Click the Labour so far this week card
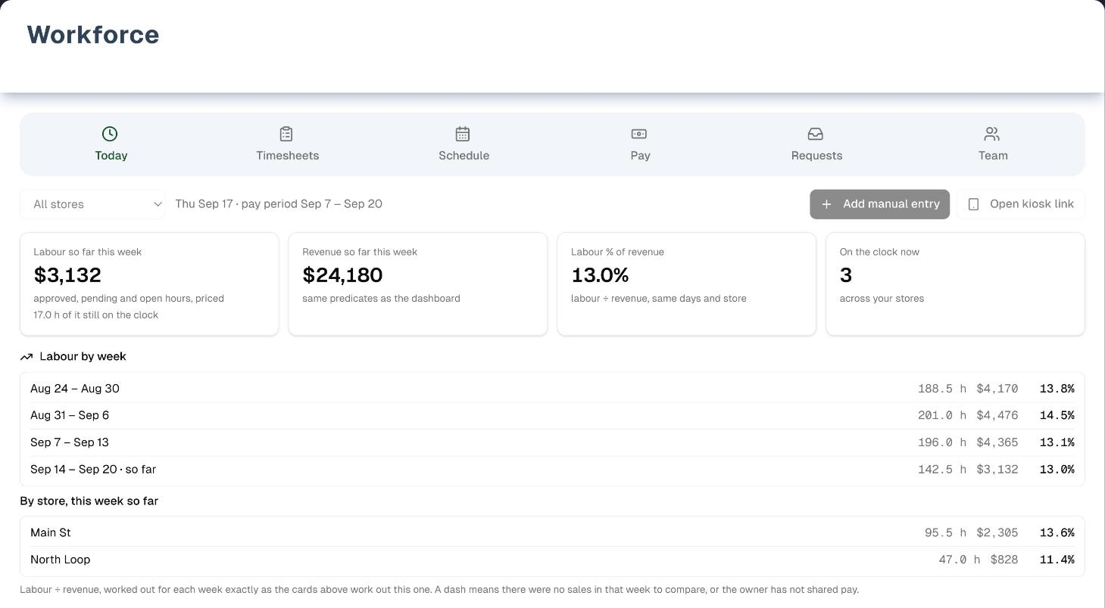The image size is (1105, 608). click(149, 284)
